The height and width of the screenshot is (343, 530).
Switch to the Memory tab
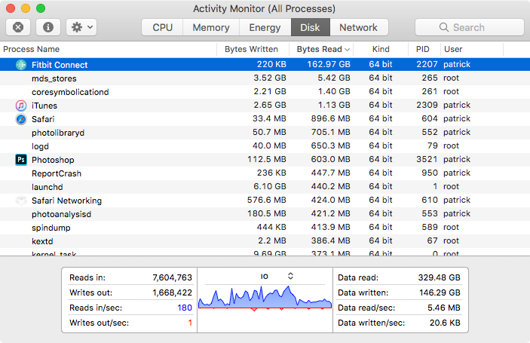point(211,27)
